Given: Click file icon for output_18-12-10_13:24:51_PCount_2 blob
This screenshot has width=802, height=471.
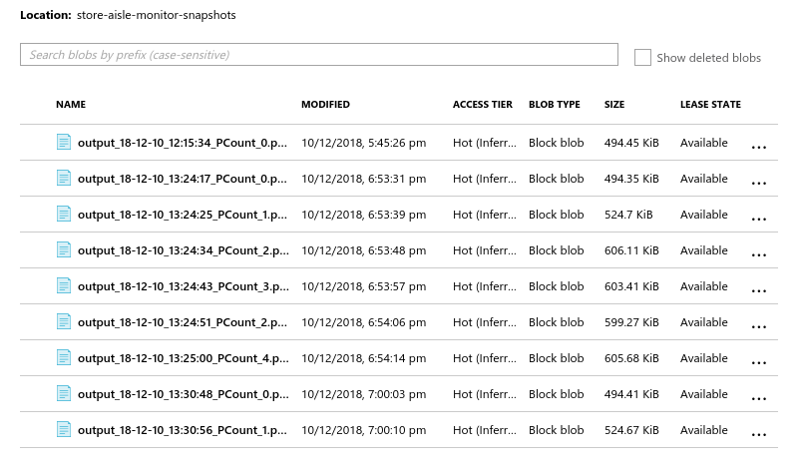Looking at the screenshot, I should coord(65,322).
